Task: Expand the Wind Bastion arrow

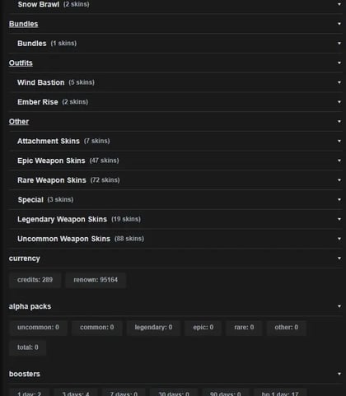Action: pos(339,82)
